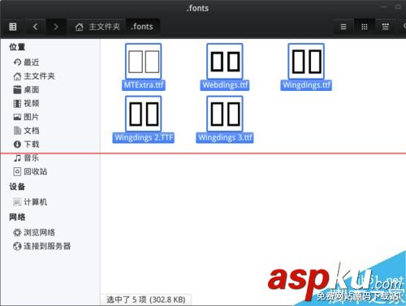
Task: Click the MTExtra.ttf font file icon
Action: tap(144, 62)
